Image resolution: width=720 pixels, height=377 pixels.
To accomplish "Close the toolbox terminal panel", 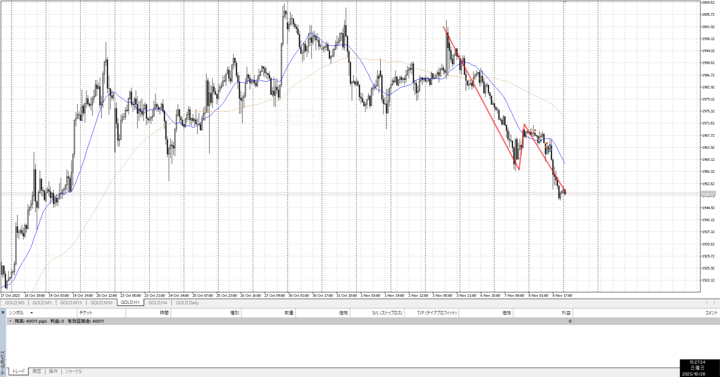I will coord(3,313).
